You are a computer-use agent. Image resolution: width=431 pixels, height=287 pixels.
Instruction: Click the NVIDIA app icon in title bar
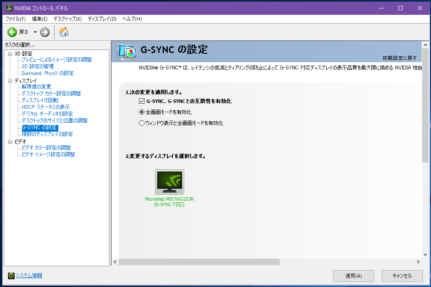pyautogui.click(x=8, y=8)
